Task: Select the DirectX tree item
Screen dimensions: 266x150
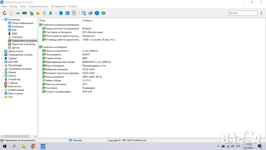Action: (12, 76)
